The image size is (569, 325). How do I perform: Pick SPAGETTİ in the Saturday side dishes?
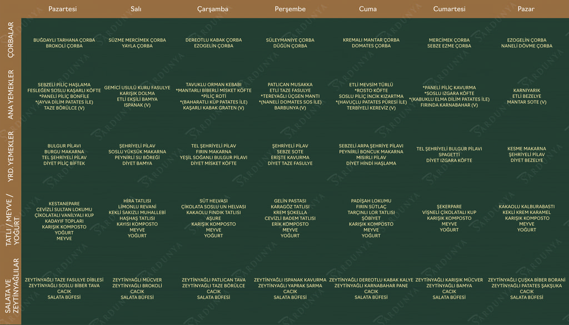click(x=449, y=154)
